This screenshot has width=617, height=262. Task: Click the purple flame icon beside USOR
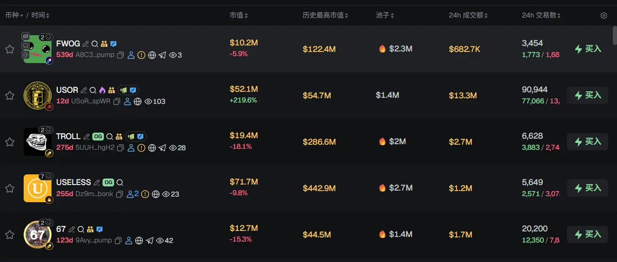103,90
